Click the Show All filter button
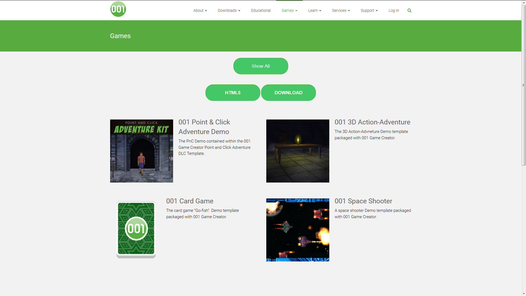Viewport: 526px width, 296px height. click(261, 66)
